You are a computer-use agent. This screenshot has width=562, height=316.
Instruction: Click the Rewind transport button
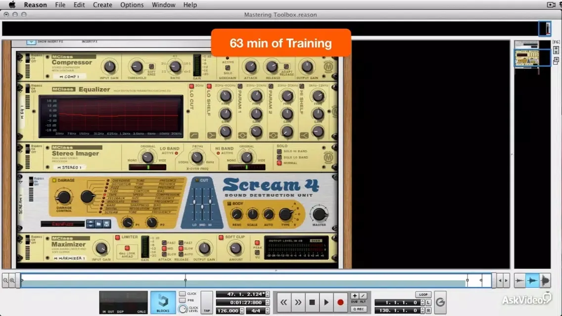coord(283,302)
